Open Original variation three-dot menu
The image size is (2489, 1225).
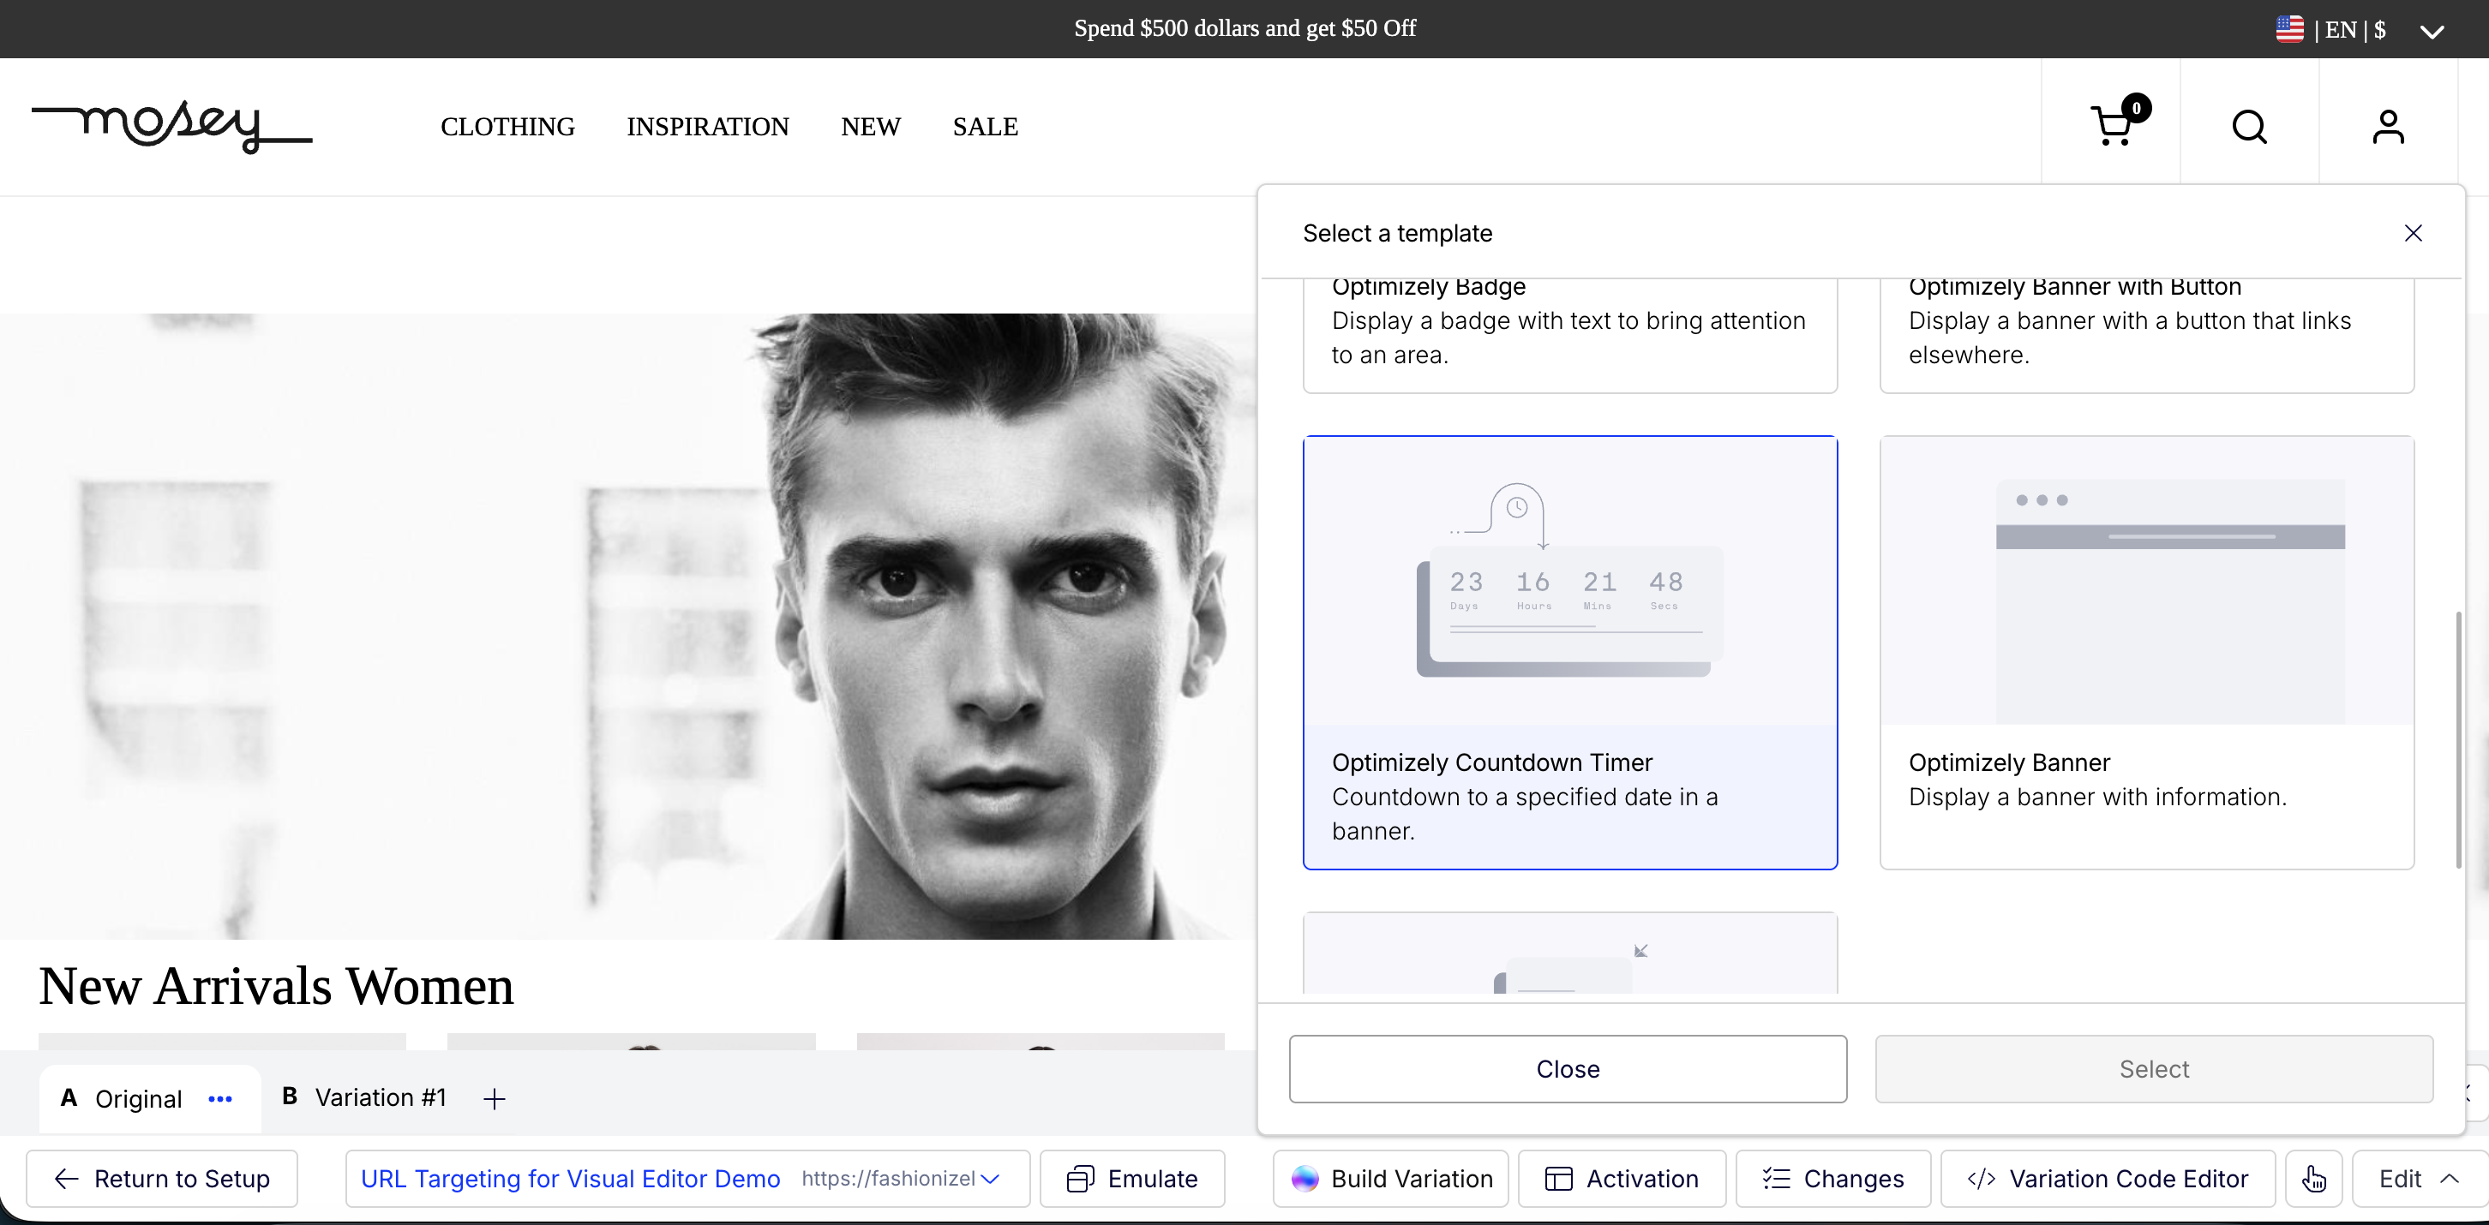coord(220,1098)
